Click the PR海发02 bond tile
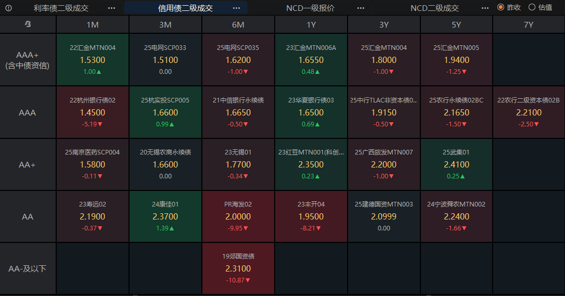 [238, 216]
